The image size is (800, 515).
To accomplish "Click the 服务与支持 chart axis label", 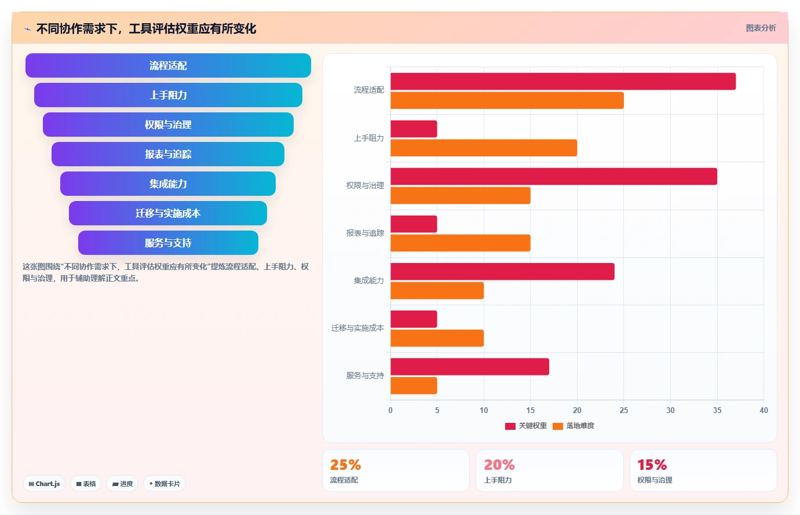I will click(x=365, y=376).
